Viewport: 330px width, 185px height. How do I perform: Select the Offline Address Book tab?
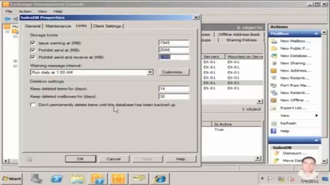(239, 34)
